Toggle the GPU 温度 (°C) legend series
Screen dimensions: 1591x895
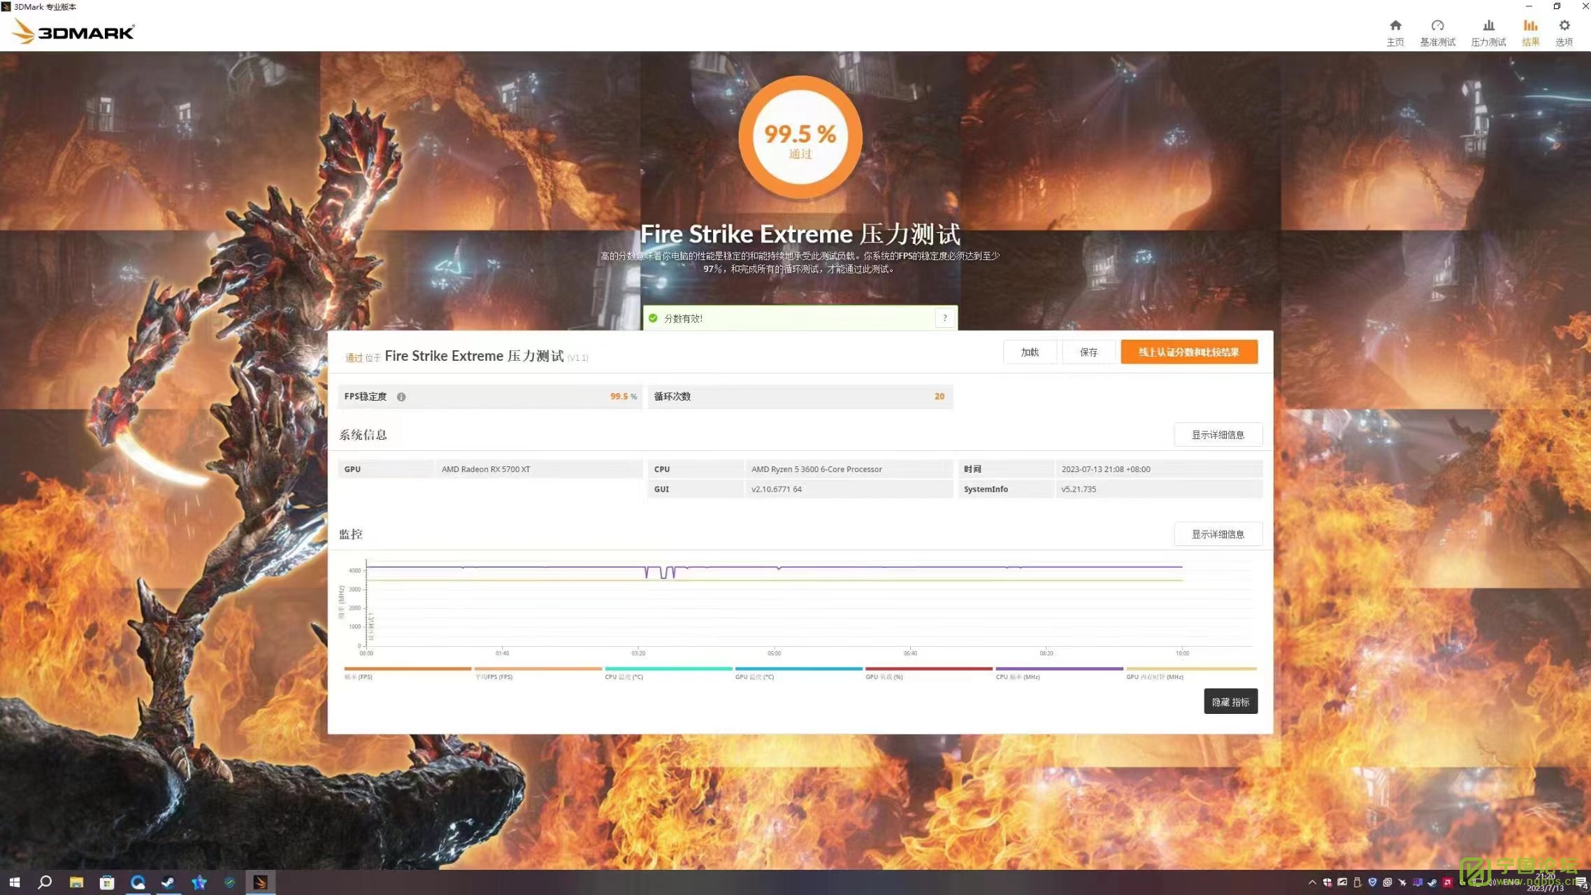(x=798, y=673)
